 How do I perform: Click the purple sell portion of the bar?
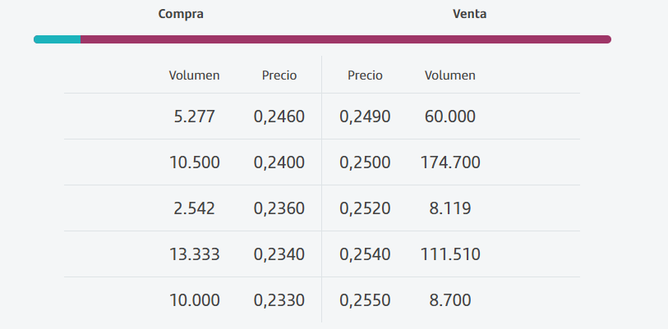(x=345, y=39)
